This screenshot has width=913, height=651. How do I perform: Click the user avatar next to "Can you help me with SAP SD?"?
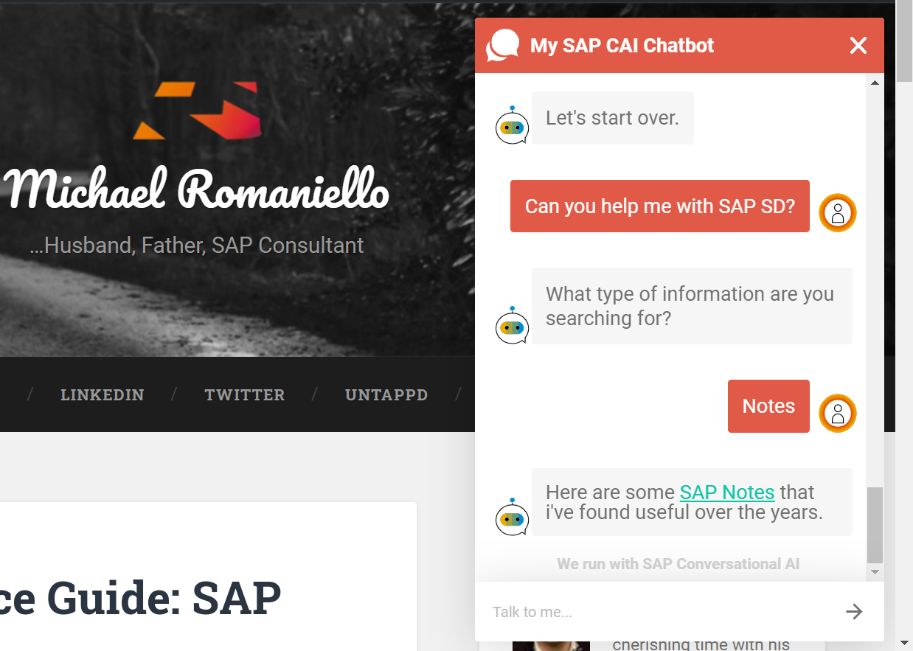point(838,213)
